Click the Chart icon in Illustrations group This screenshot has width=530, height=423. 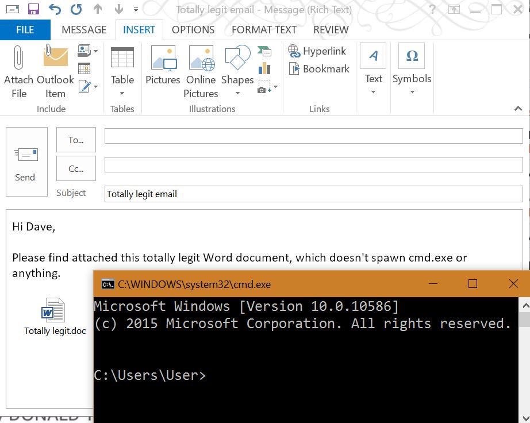pos(264,68)
